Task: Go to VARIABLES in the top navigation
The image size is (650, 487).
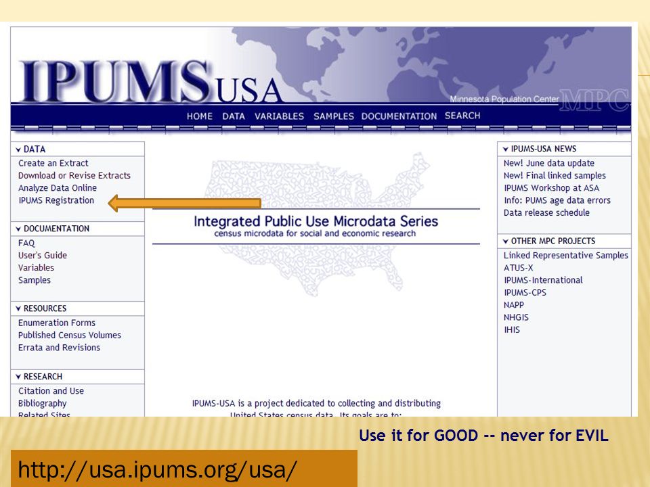Action: [279, 116]
